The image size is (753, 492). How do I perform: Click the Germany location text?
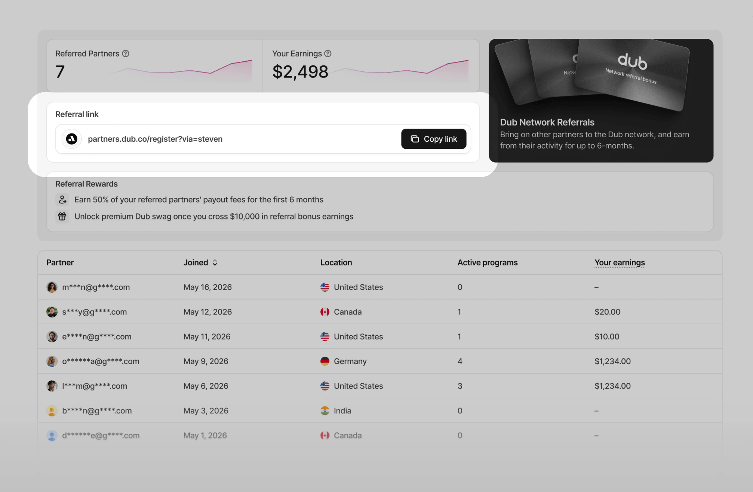point(350,361)
